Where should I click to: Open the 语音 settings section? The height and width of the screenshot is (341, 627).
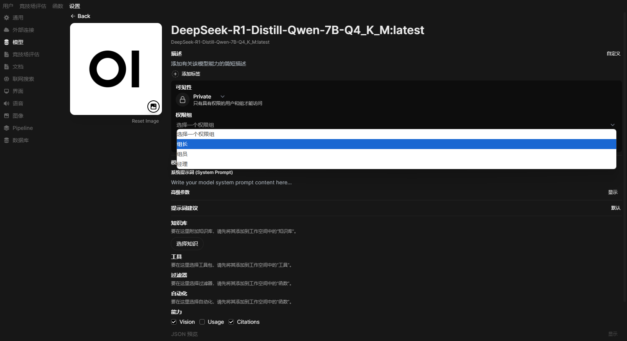coord(18,103)
